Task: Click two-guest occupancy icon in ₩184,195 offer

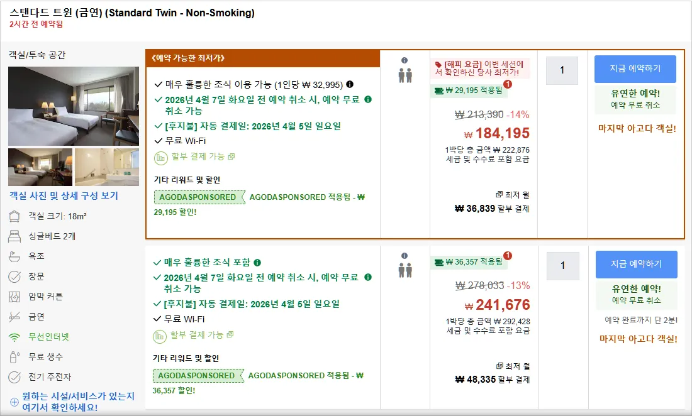Action: click(x=405, y=76)
